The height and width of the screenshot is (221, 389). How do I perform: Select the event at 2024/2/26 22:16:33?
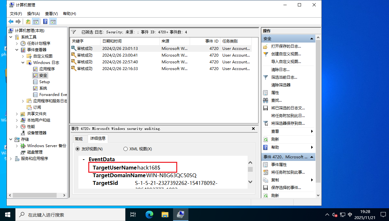161,69
